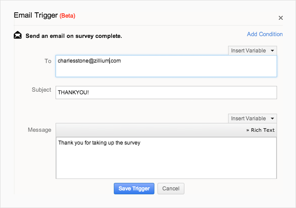Open the Insert Variable dropdown above the To field
Viewport: 296px width, 208px height.
point(252,51)
